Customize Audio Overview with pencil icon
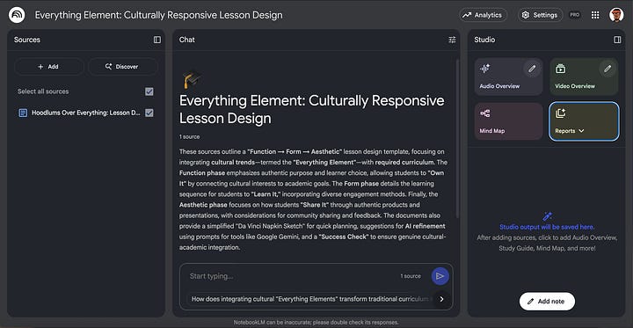The height and width of the screenshot is (328, 633). [x=532, y=69]
